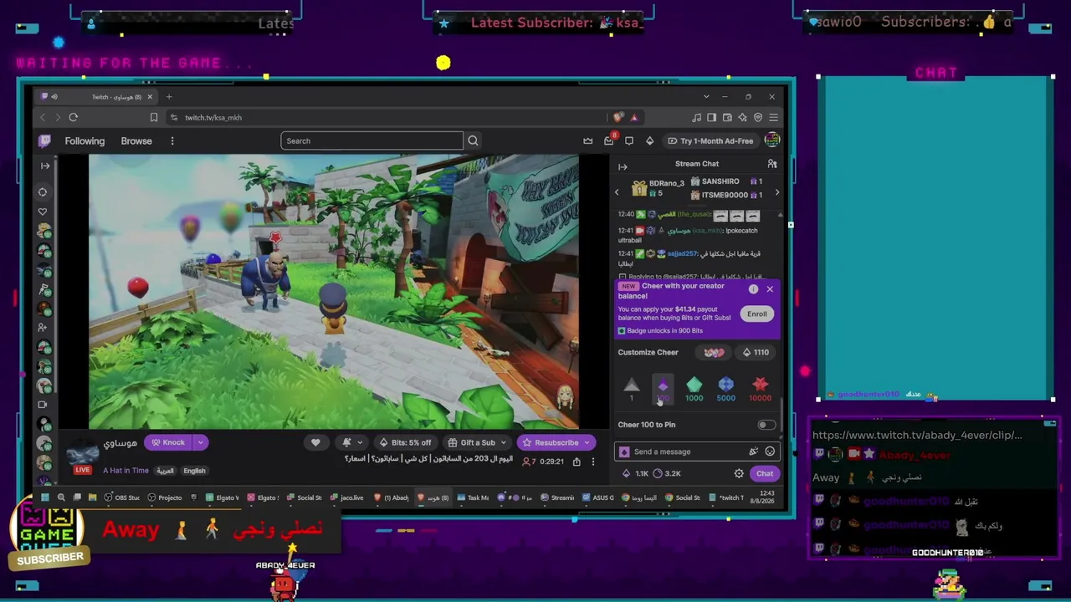The image size is (1071, 602).
Task: Click the Get Bits diamond icon in top bar
Action: [649, 140]
